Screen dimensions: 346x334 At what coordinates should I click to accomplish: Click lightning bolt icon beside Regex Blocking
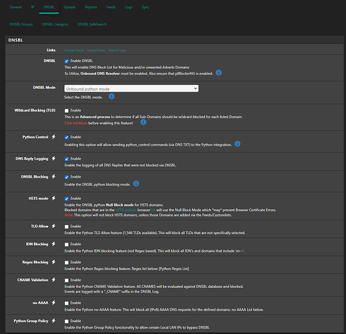pos(53,262)
